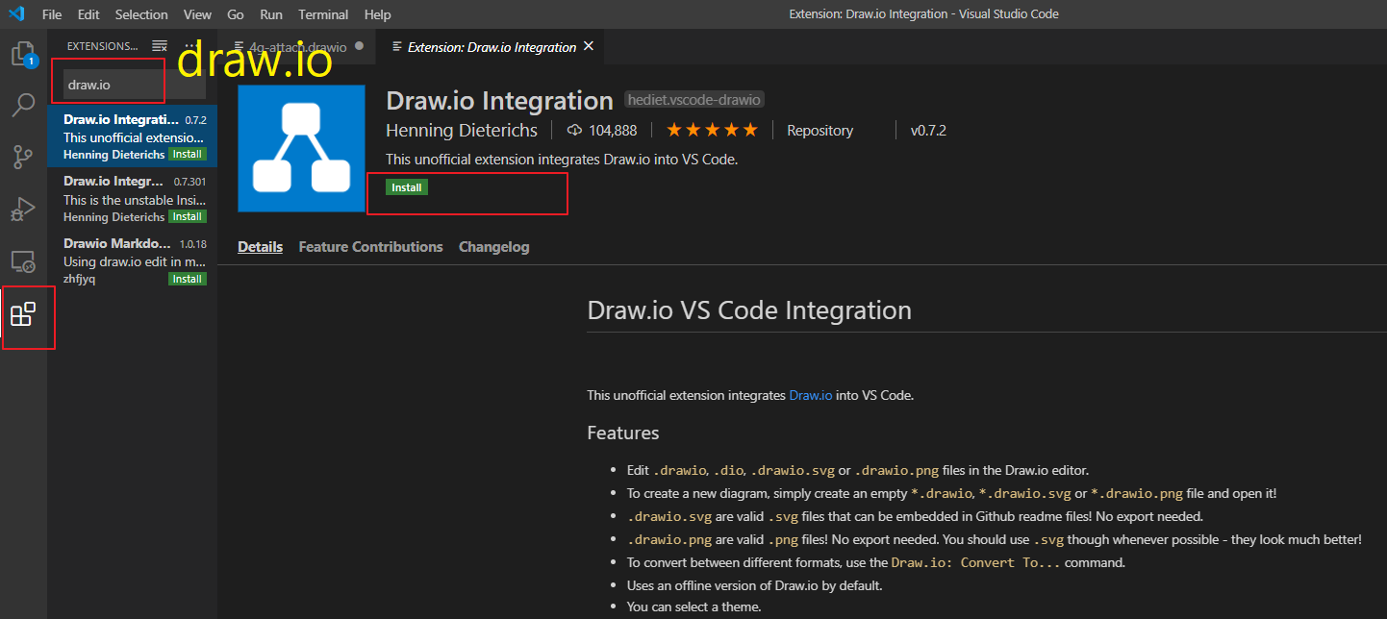Switch to the Feature Contributions tab
The width and height of the screenshot is (1387, 619).
point(371,247)
